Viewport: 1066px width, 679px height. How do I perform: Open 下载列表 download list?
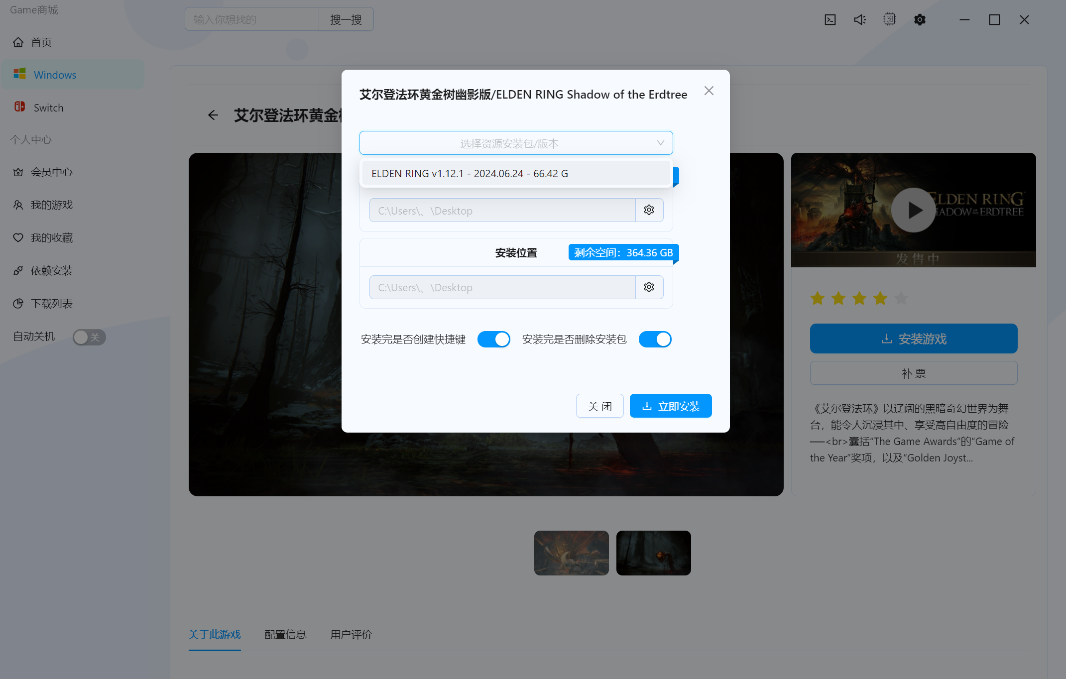pos(73,304)
